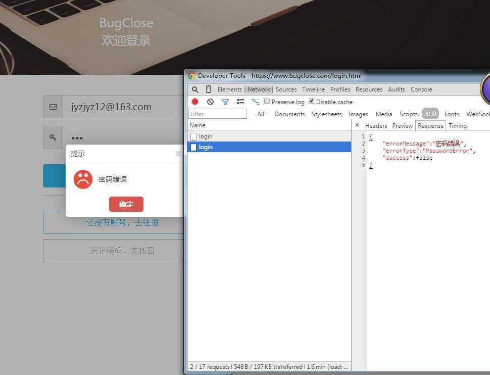Open the Resources tab
Viewport: 490px width, 375px height.
pos(369,89)
